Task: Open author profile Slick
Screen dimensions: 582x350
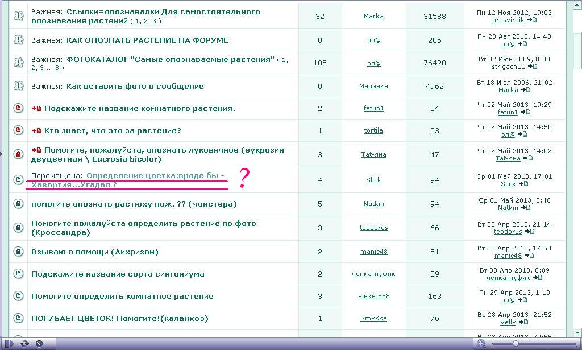Action: coord(373,180)
